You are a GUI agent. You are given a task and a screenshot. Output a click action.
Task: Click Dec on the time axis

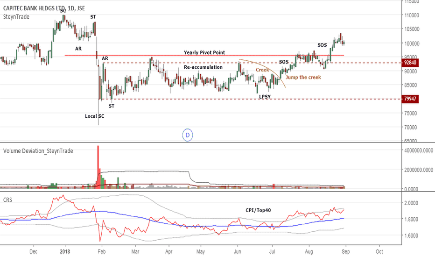pyautogui.click(x=33, y=251)
